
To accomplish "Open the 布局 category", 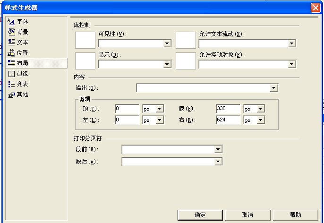I will tap(36, 63).
